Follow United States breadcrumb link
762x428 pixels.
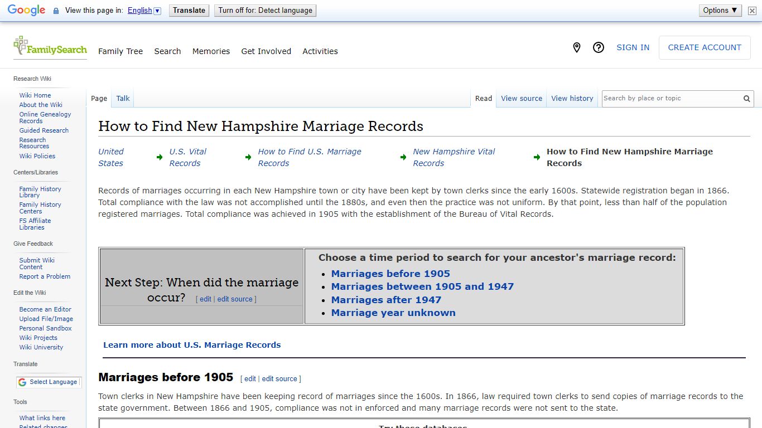[111, 157]
